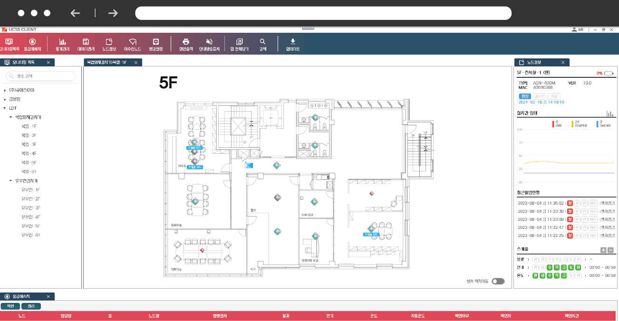
Task: Select the 복합화재감지기>복합-5F tab
Action: tap(106, 62)
